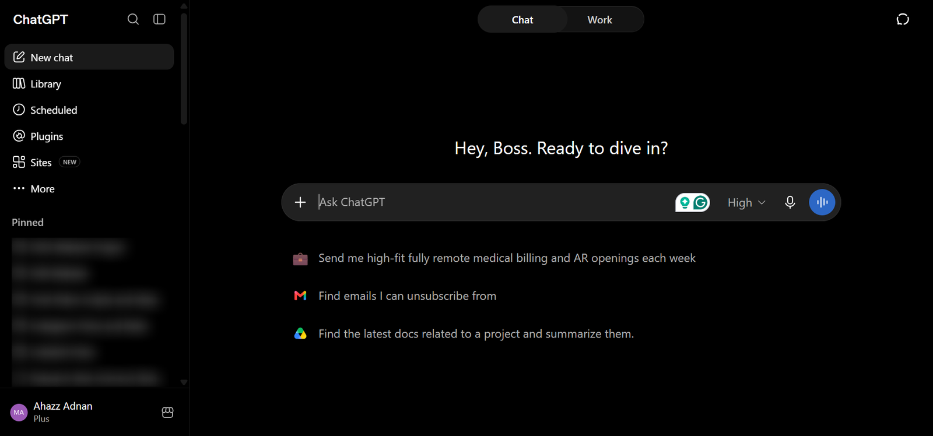
Task: Click the icon right of the profile name
Action: (x=167, y=412)
